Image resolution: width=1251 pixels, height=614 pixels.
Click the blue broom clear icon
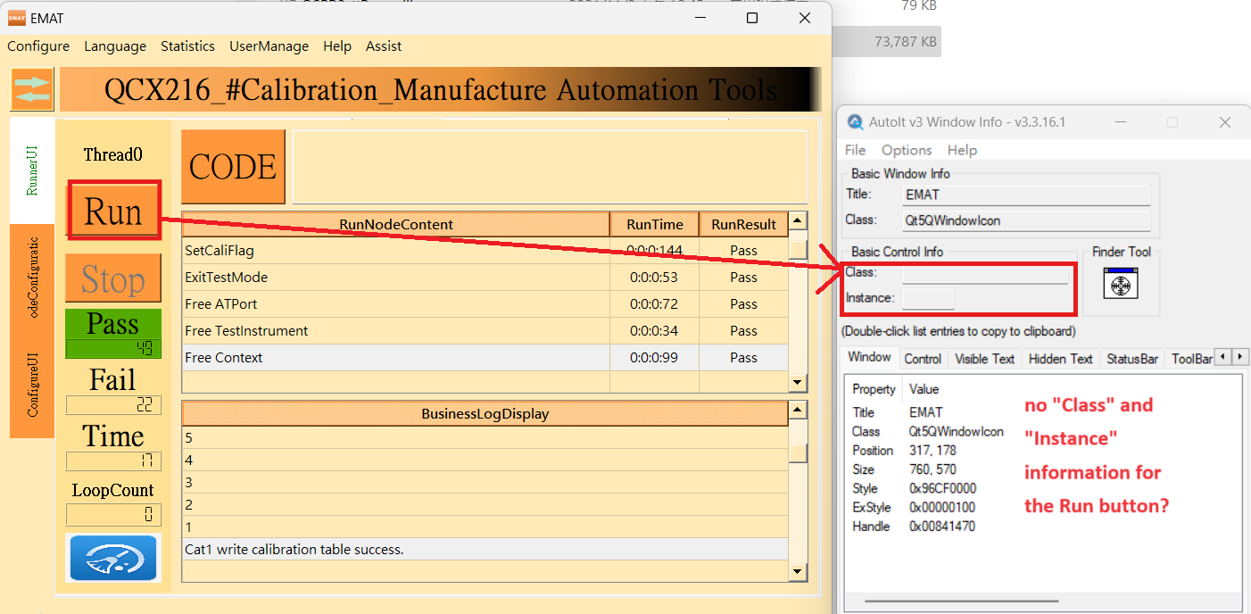(112, 559)
